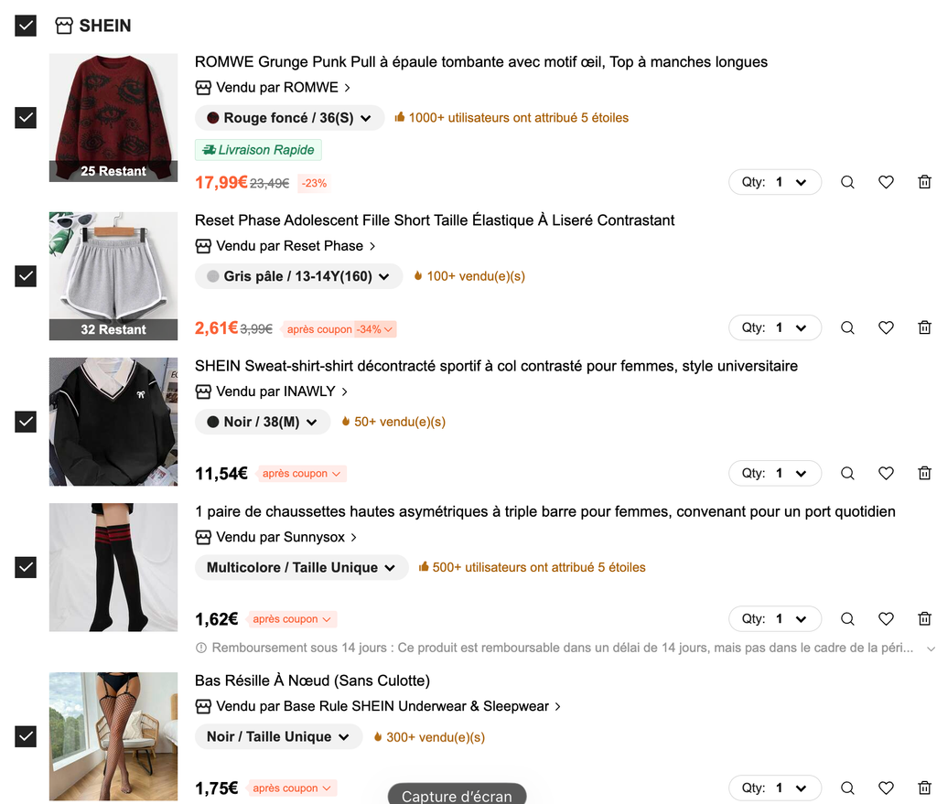
Task: Change quantity of the INAWLY sweatshirt
Action: 774,474
